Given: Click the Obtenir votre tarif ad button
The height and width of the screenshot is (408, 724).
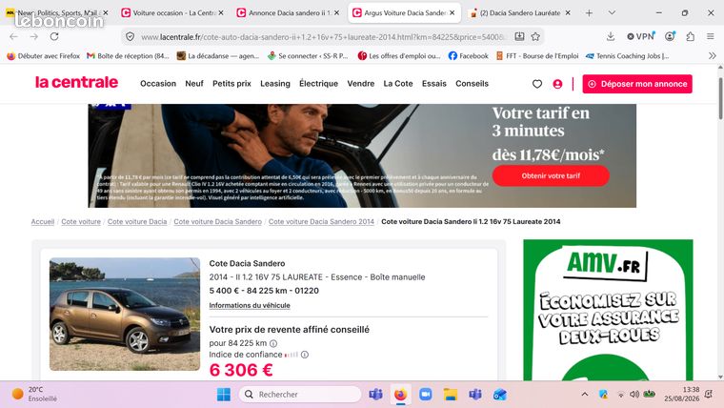Looking at the screenshot, I should tap(551, 176).
